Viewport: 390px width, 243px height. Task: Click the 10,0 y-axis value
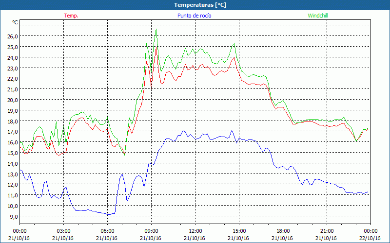(x=13, y=206)
